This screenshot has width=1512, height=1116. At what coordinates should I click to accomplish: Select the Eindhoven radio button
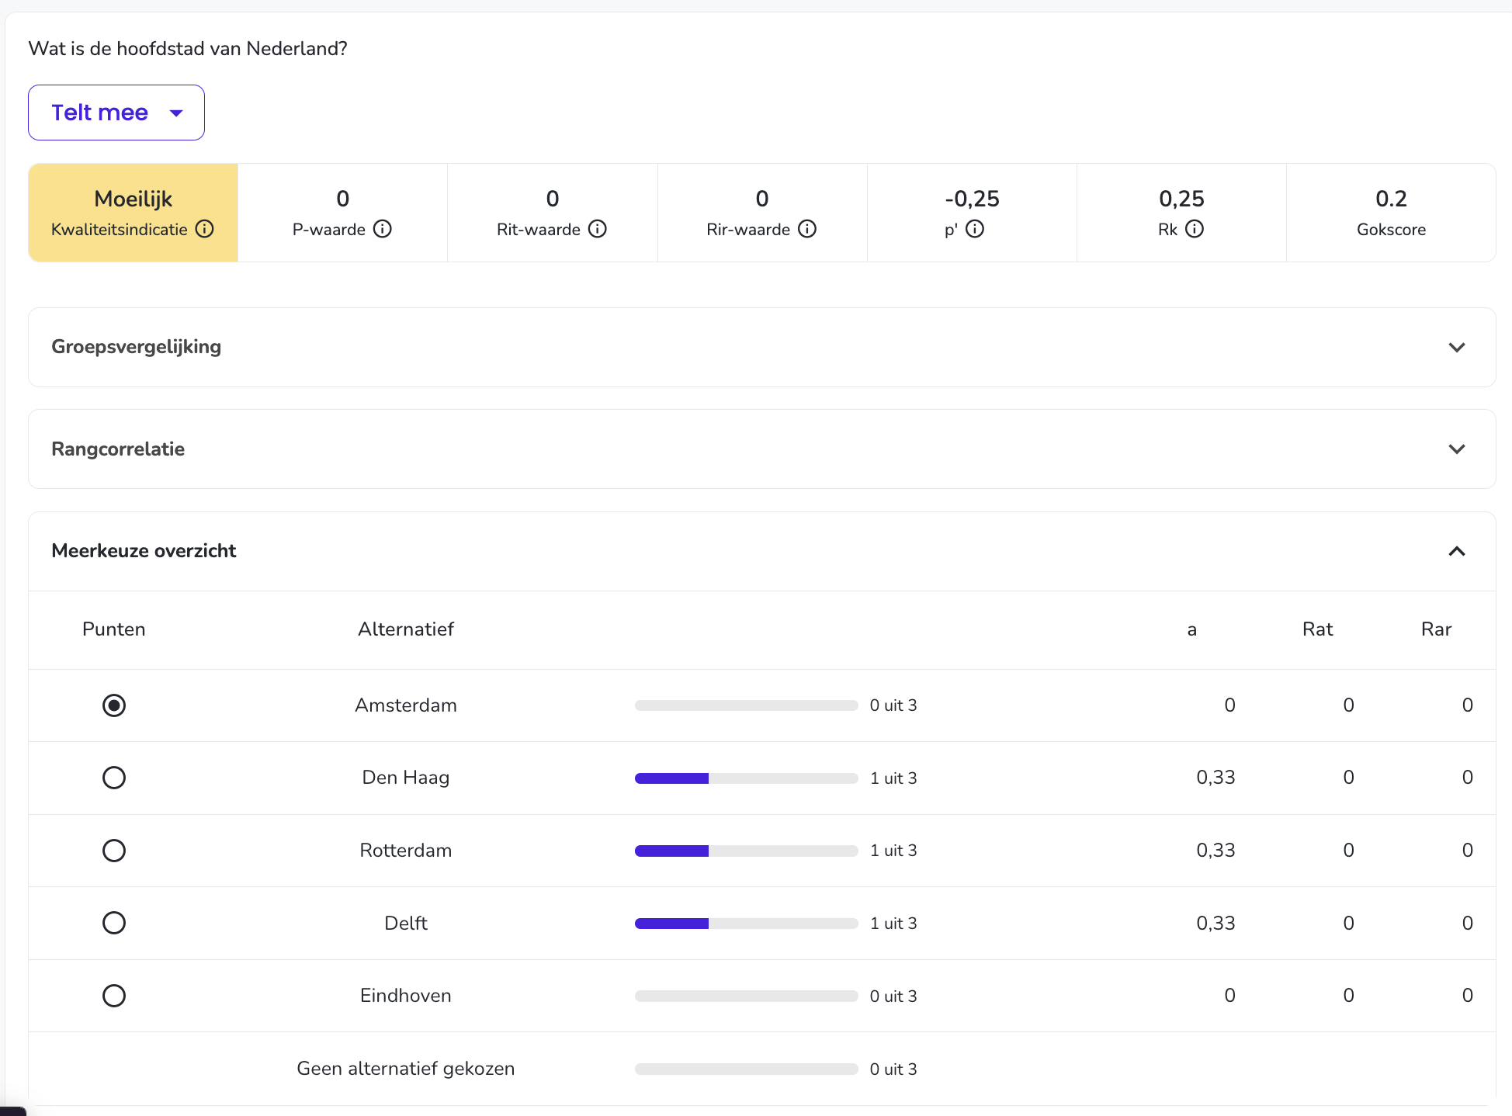114,996
